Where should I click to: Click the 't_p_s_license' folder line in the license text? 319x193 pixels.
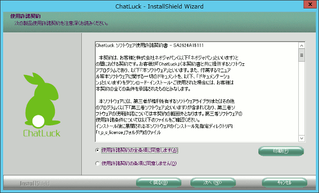tap(128, 132)
